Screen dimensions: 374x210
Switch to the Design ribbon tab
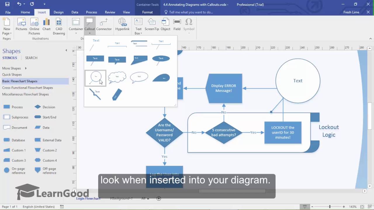click(58, 12)
